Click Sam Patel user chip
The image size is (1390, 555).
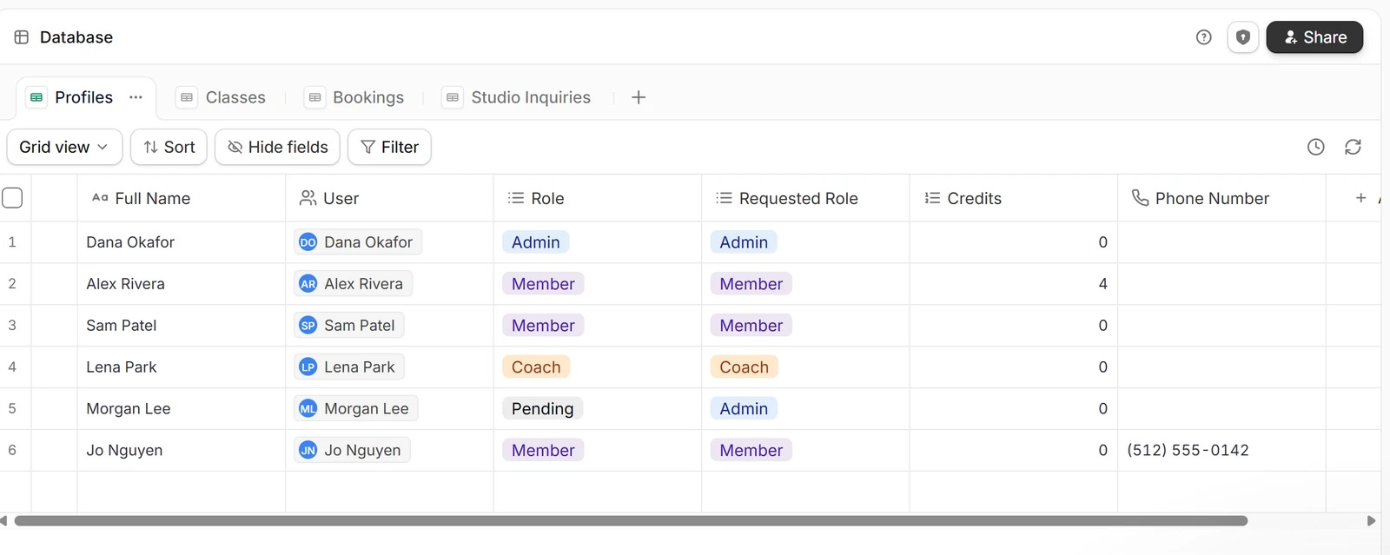[348, 326]
